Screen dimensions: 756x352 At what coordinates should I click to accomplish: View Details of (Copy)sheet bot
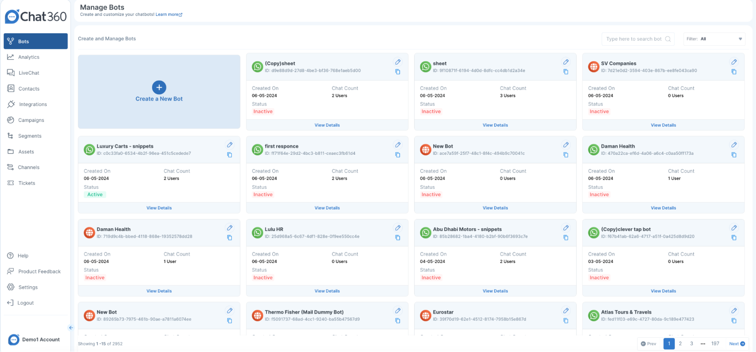327,125
